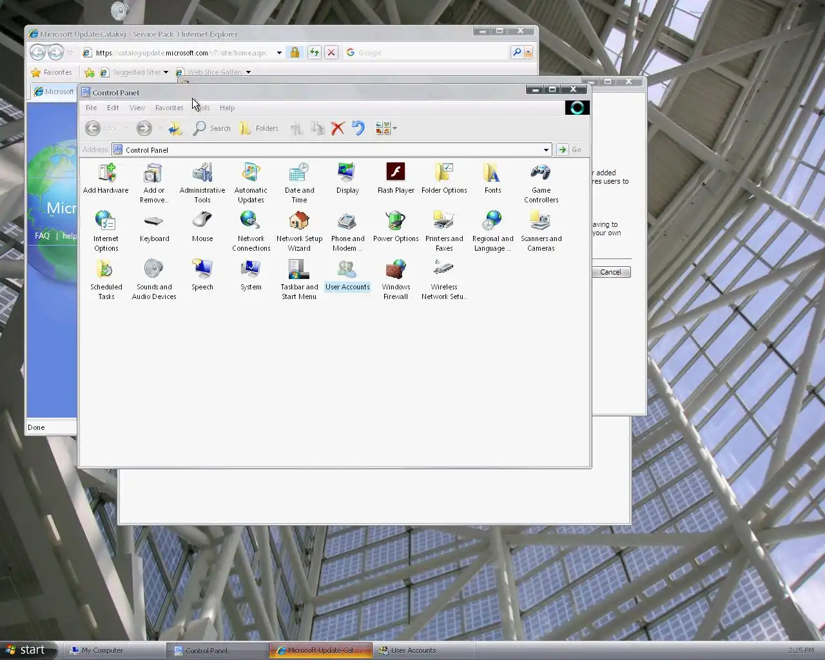Click the FAQ link on Update Catalog
Screen dimensions: 825x660
tap(42, 236)
